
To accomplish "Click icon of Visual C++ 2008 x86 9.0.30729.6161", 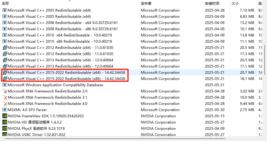I will click(x=5, y=29).
